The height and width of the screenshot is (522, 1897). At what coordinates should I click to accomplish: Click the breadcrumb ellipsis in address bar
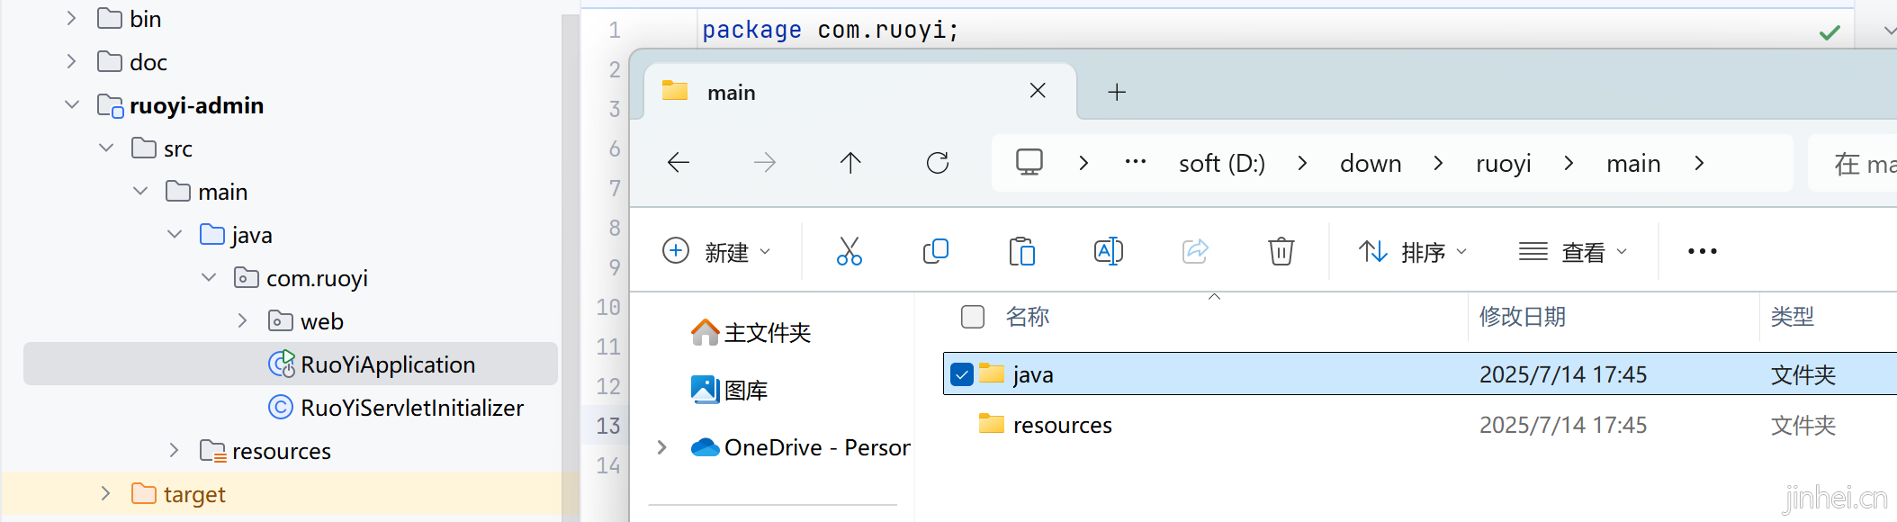click(x=1136, y=162)
